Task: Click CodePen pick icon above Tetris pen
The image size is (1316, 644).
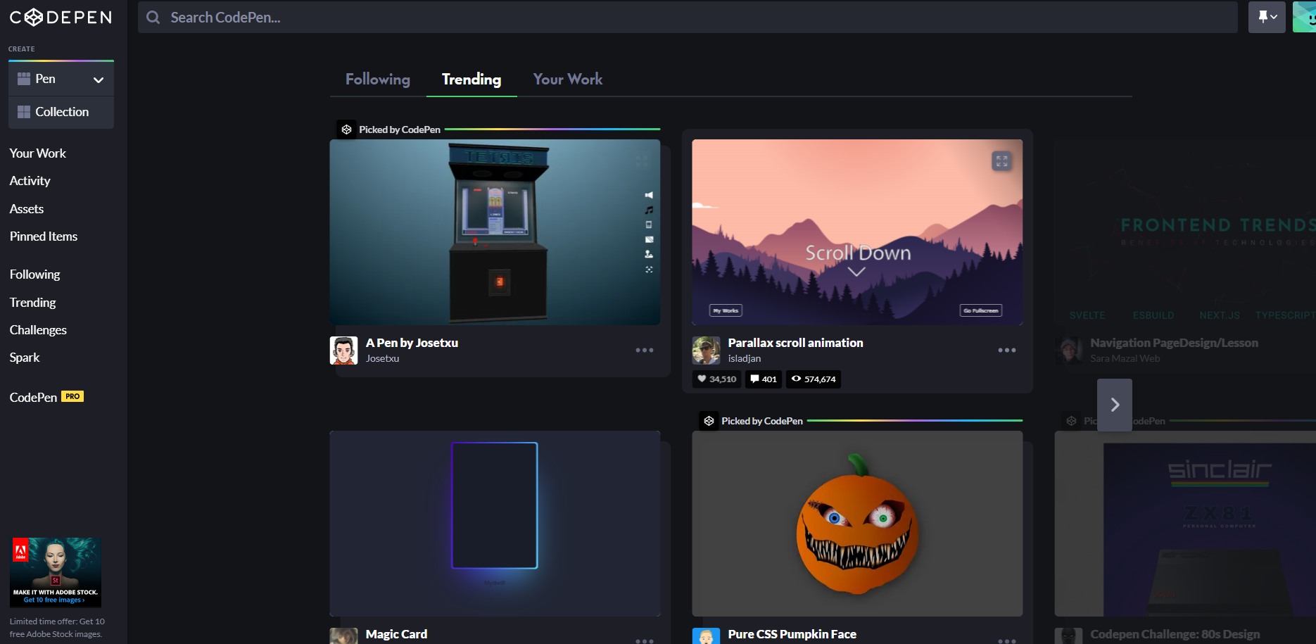Action: [x=346, y=130]
